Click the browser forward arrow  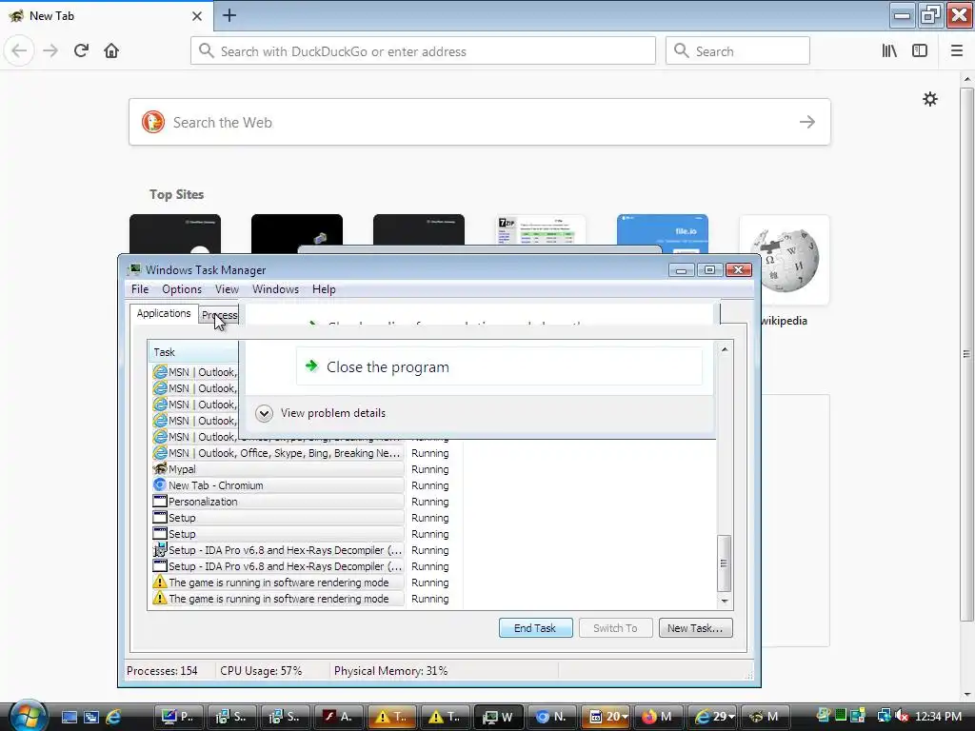click(x=50, y=51)
